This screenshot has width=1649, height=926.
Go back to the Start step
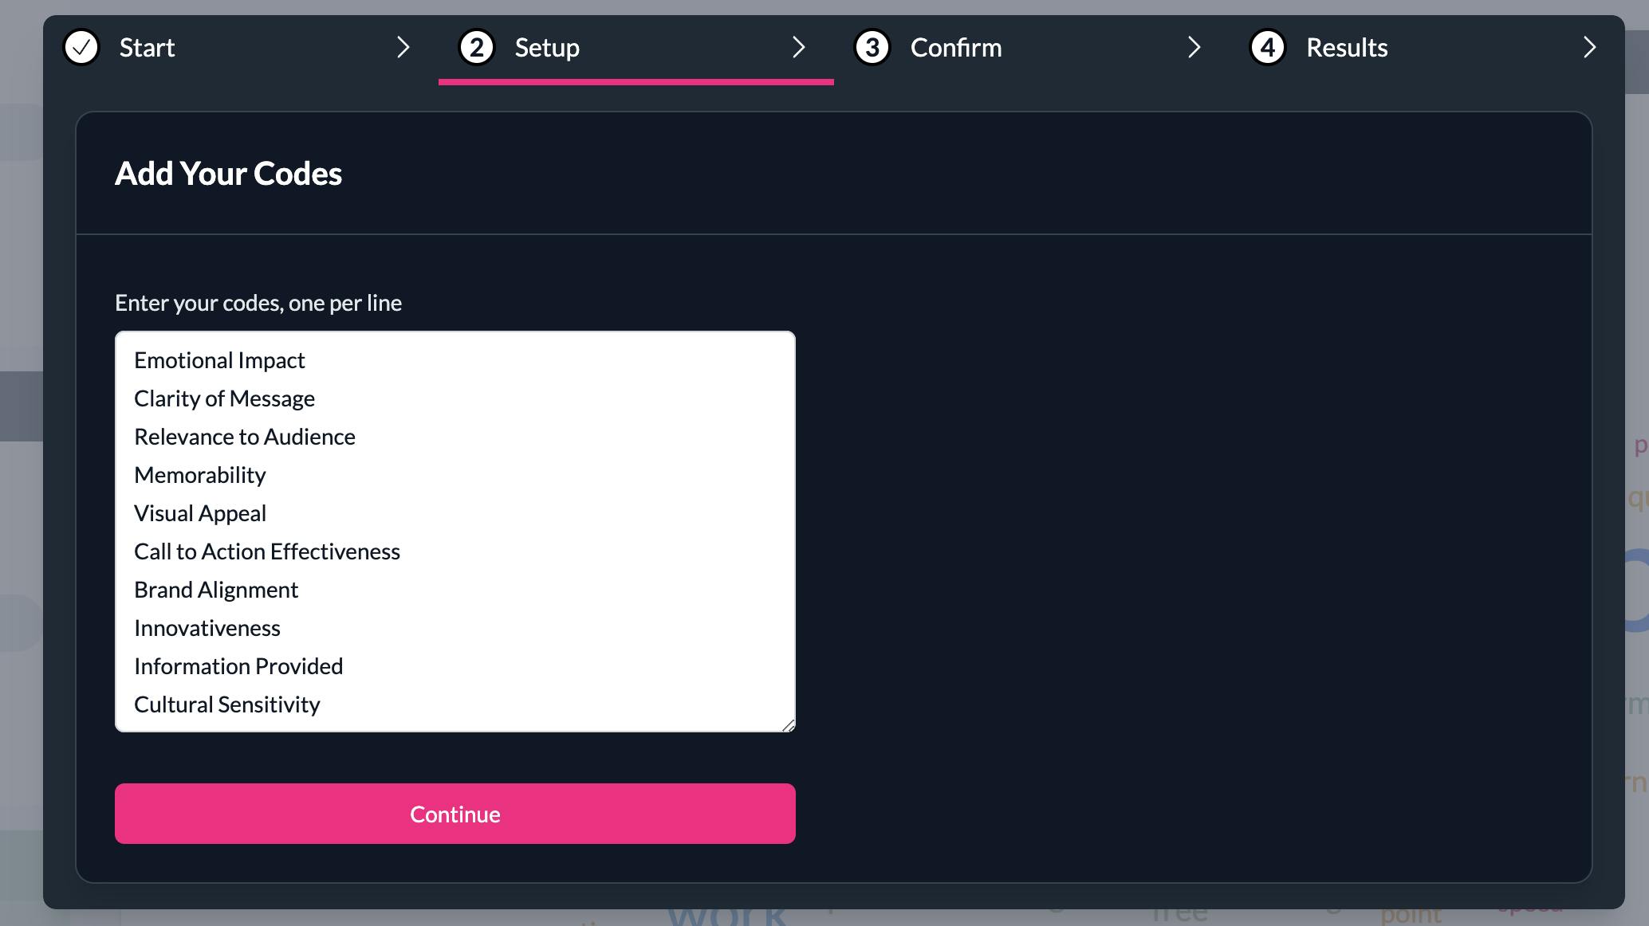tap(147, 47)
